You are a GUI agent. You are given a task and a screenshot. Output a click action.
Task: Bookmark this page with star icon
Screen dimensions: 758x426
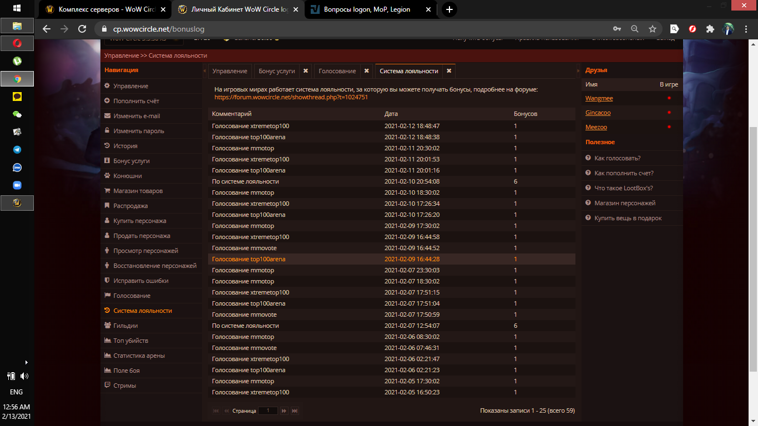point(653,29)
